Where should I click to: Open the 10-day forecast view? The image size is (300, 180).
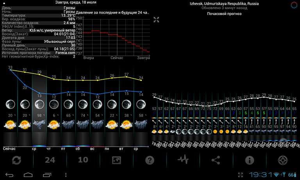click(83, 160)
